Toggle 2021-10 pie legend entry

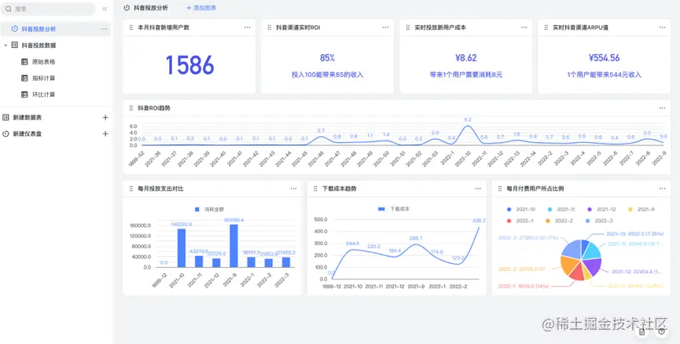(521, 209)
